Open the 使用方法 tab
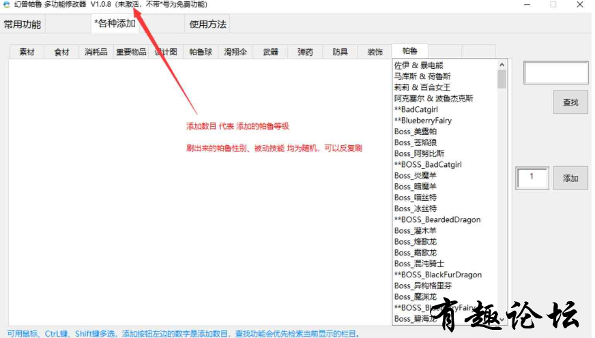 [x=207, y=25]
